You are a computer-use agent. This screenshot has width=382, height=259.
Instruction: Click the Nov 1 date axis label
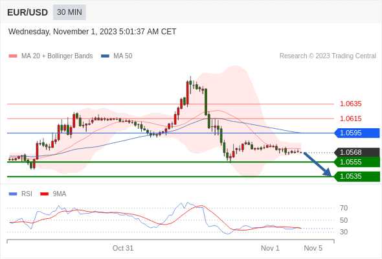[270, 248]
